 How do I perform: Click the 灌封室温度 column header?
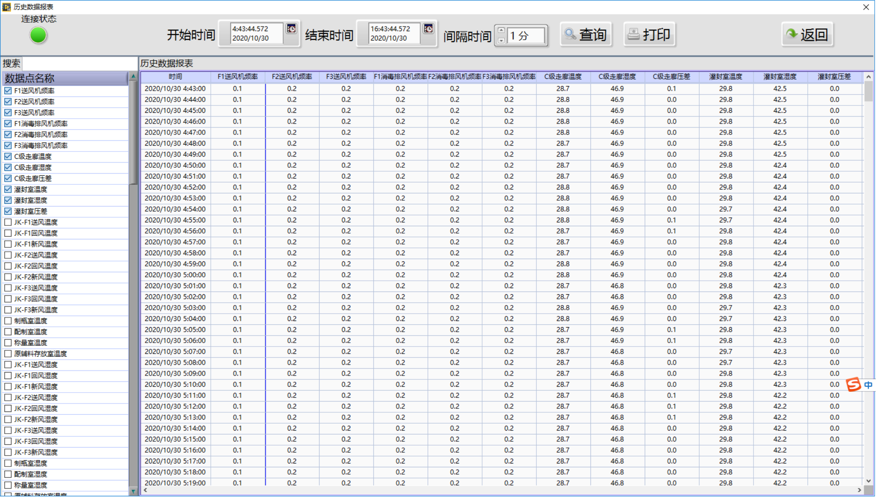[x=726, y=77]
